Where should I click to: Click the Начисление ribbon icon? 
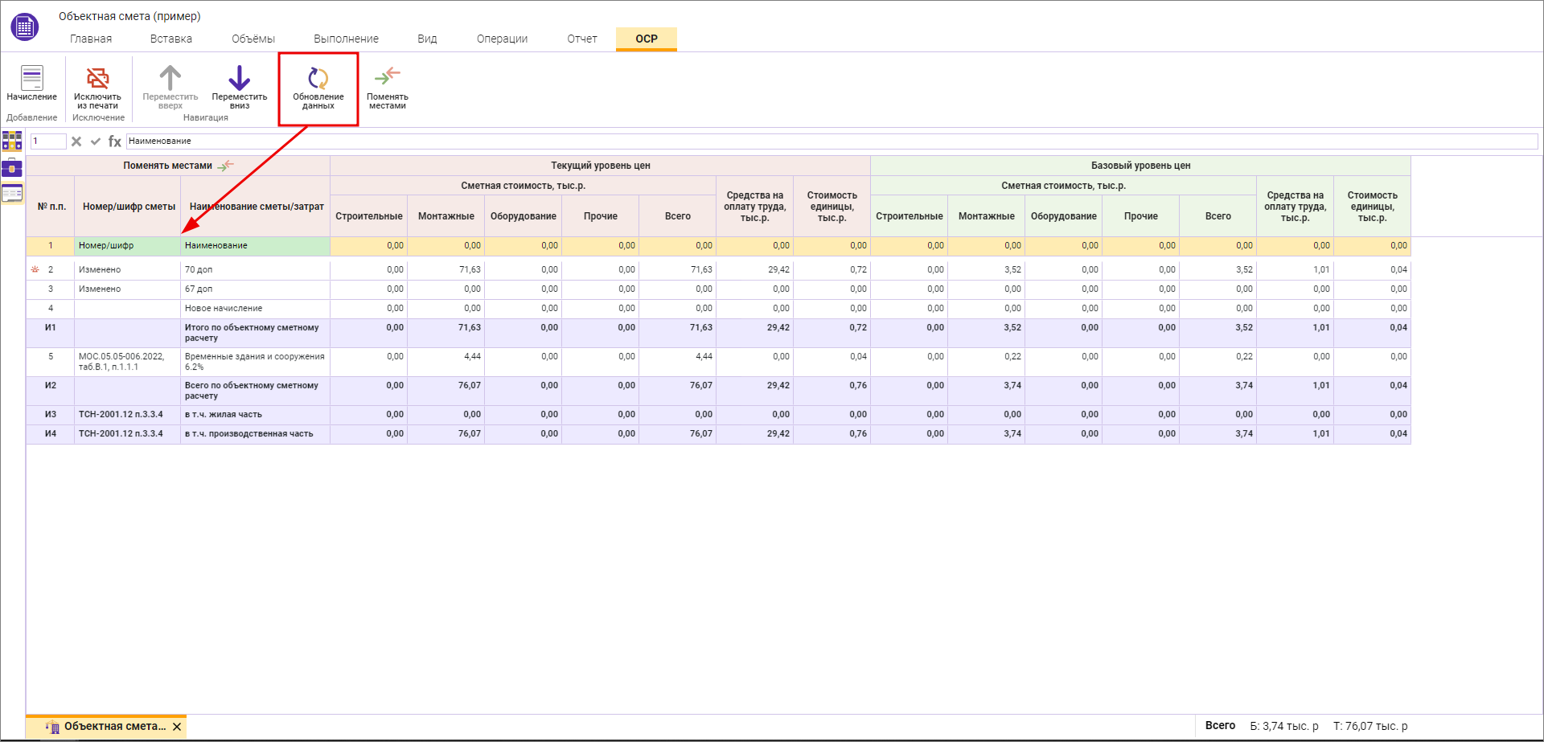point(31,79)
